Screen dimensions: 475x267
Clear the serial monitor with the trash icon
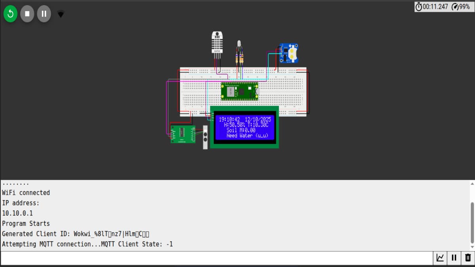(x=468, y=258)
